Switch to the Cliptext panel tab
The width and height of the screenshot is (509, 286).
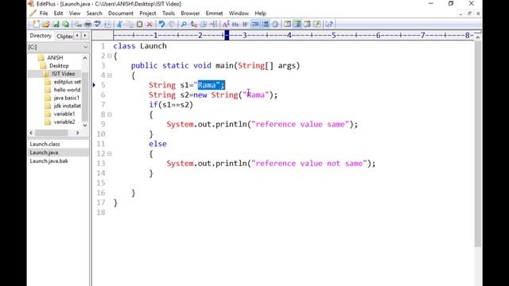point(64,37)
